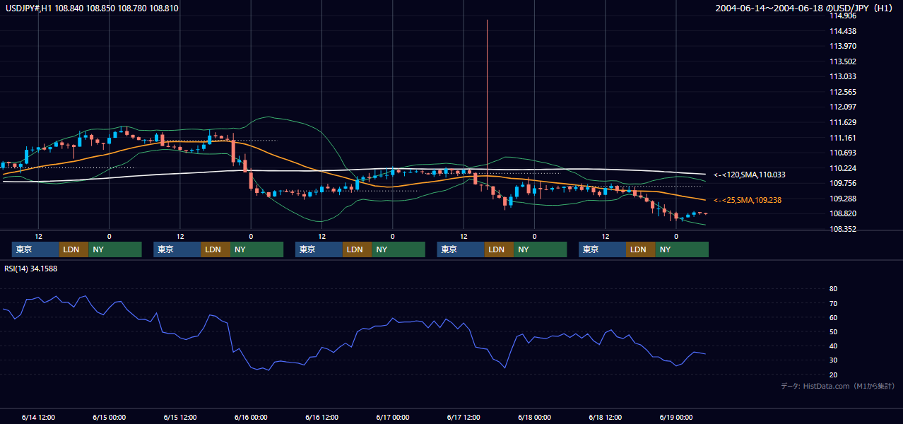Select the 6/18 12:00 time axis label
This screenshot has width=903, height=424.
(606, 417)
